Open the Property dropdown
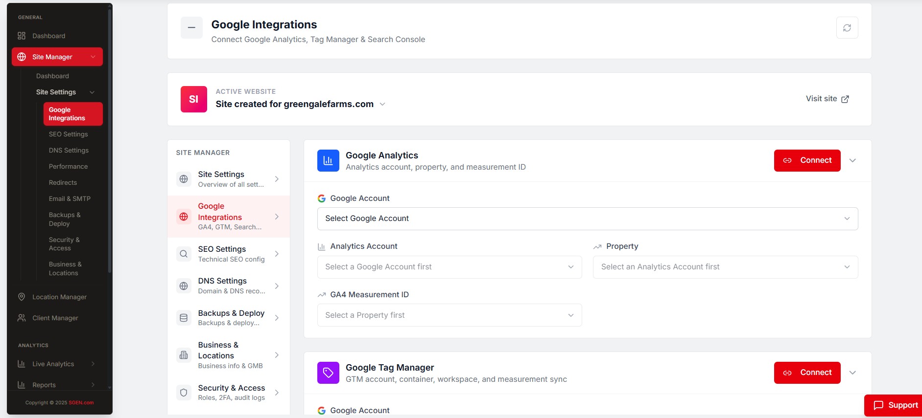The height and width of the screenshot is (418, 922). (x=725, y=267)
